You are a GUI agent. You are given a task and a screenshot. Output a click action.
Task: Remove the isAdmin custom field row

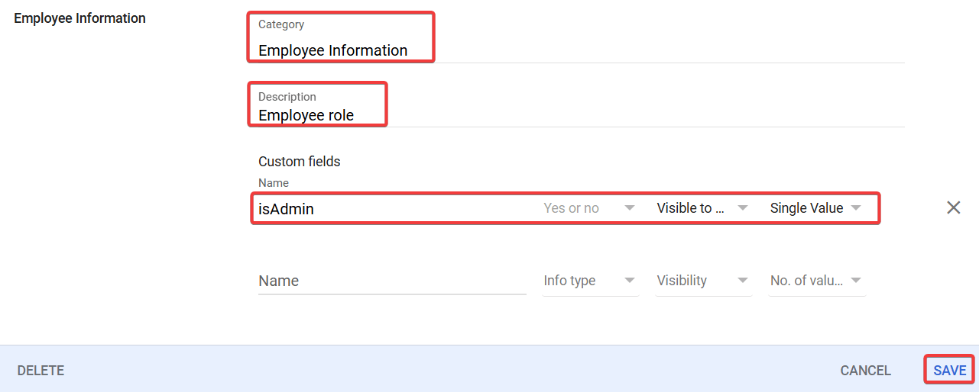pyautogui.click(x=953, y=207)
